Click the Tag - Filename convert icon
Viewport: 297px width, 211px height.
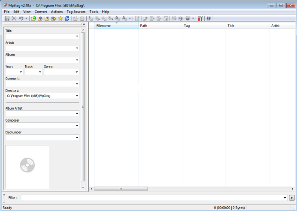tap(91, 18)
